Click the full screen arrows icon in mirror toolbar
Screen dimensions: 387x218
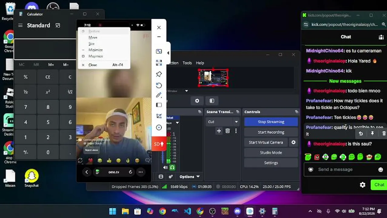[x=159, y=63]
